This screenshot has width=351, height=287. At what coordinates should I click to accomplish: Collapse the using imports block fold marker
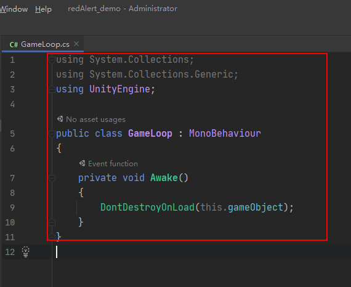tap(52, 60)
